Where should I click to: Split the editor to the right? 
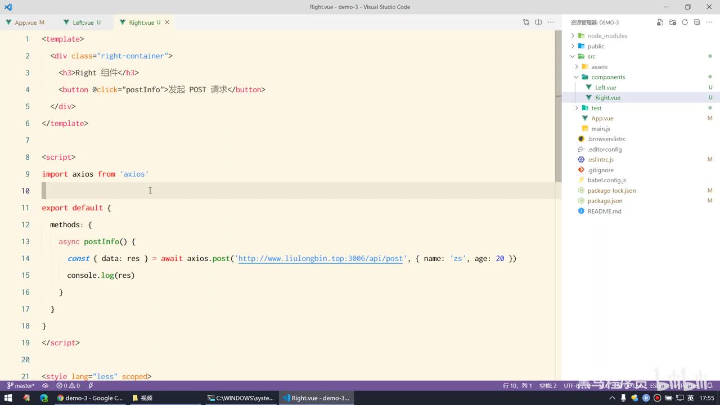[538, 22]
